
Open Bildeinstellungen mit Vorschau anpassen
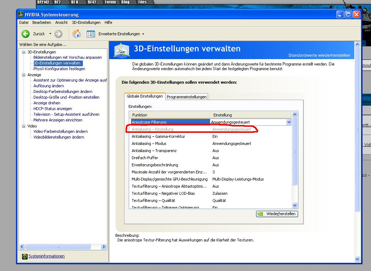point(68,58)
